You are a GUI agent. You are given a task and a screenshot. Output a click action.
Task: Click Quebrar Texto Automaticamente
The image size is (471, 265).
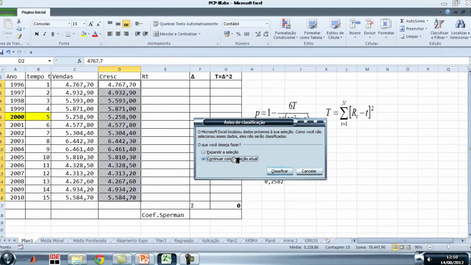pos(186,24)
